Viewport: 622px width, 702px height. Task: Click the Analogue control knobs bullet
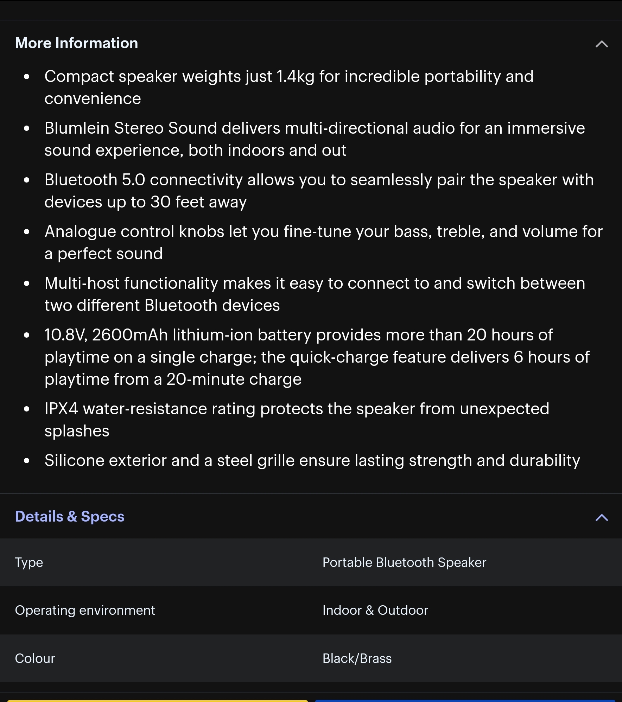(323, 232)
